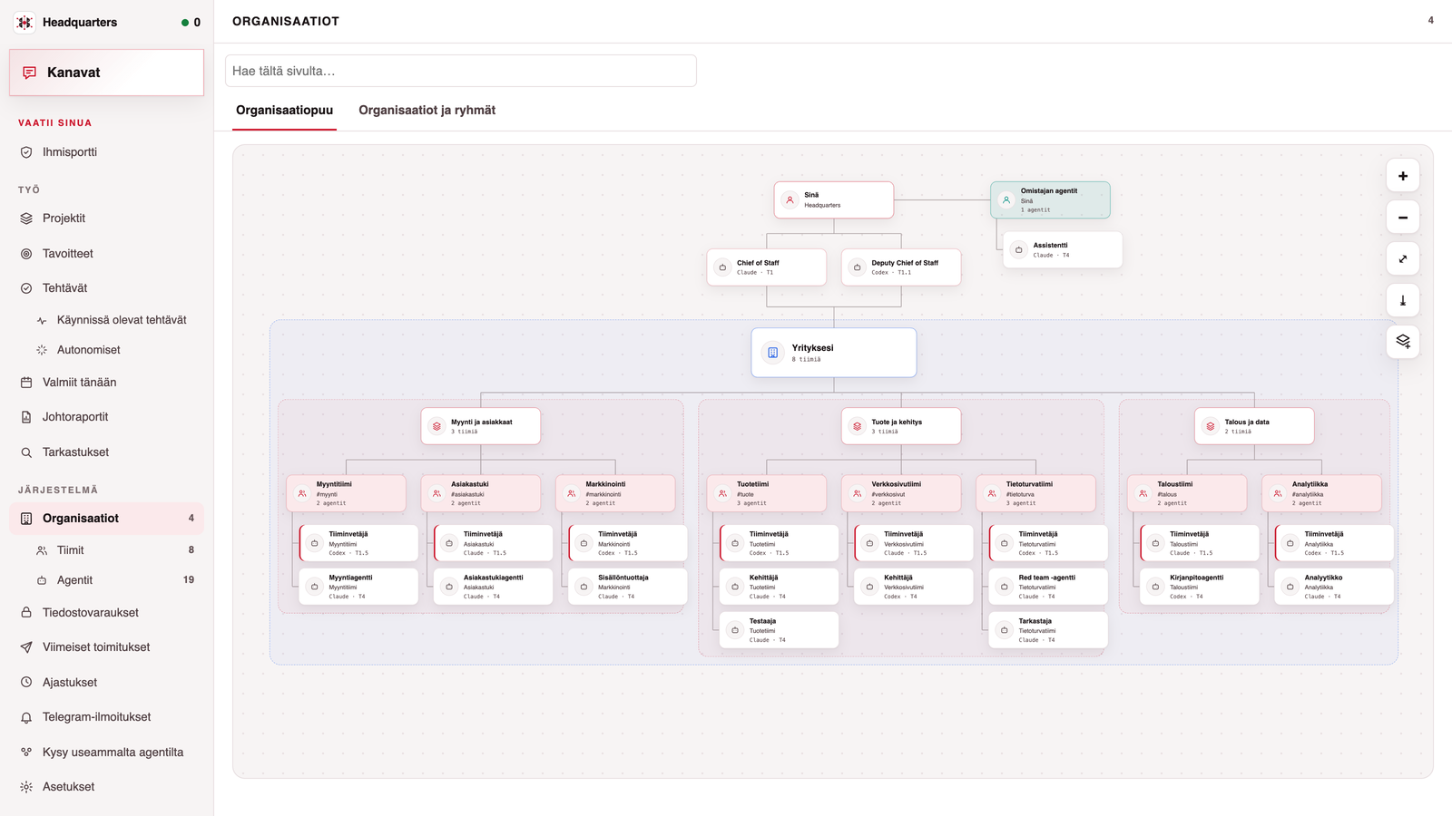Image resolution: width=1452 pixels, height=816 pixels.
Task: Open the Red team -agentti card
Action: (1048, 587)
